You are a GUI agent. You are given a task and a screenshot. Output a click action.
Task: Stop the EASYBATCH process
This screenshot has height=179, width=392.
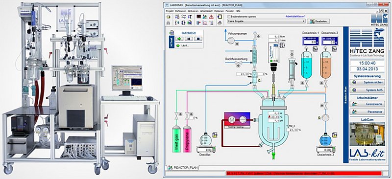pyautogui.click(x=198, y=39)
